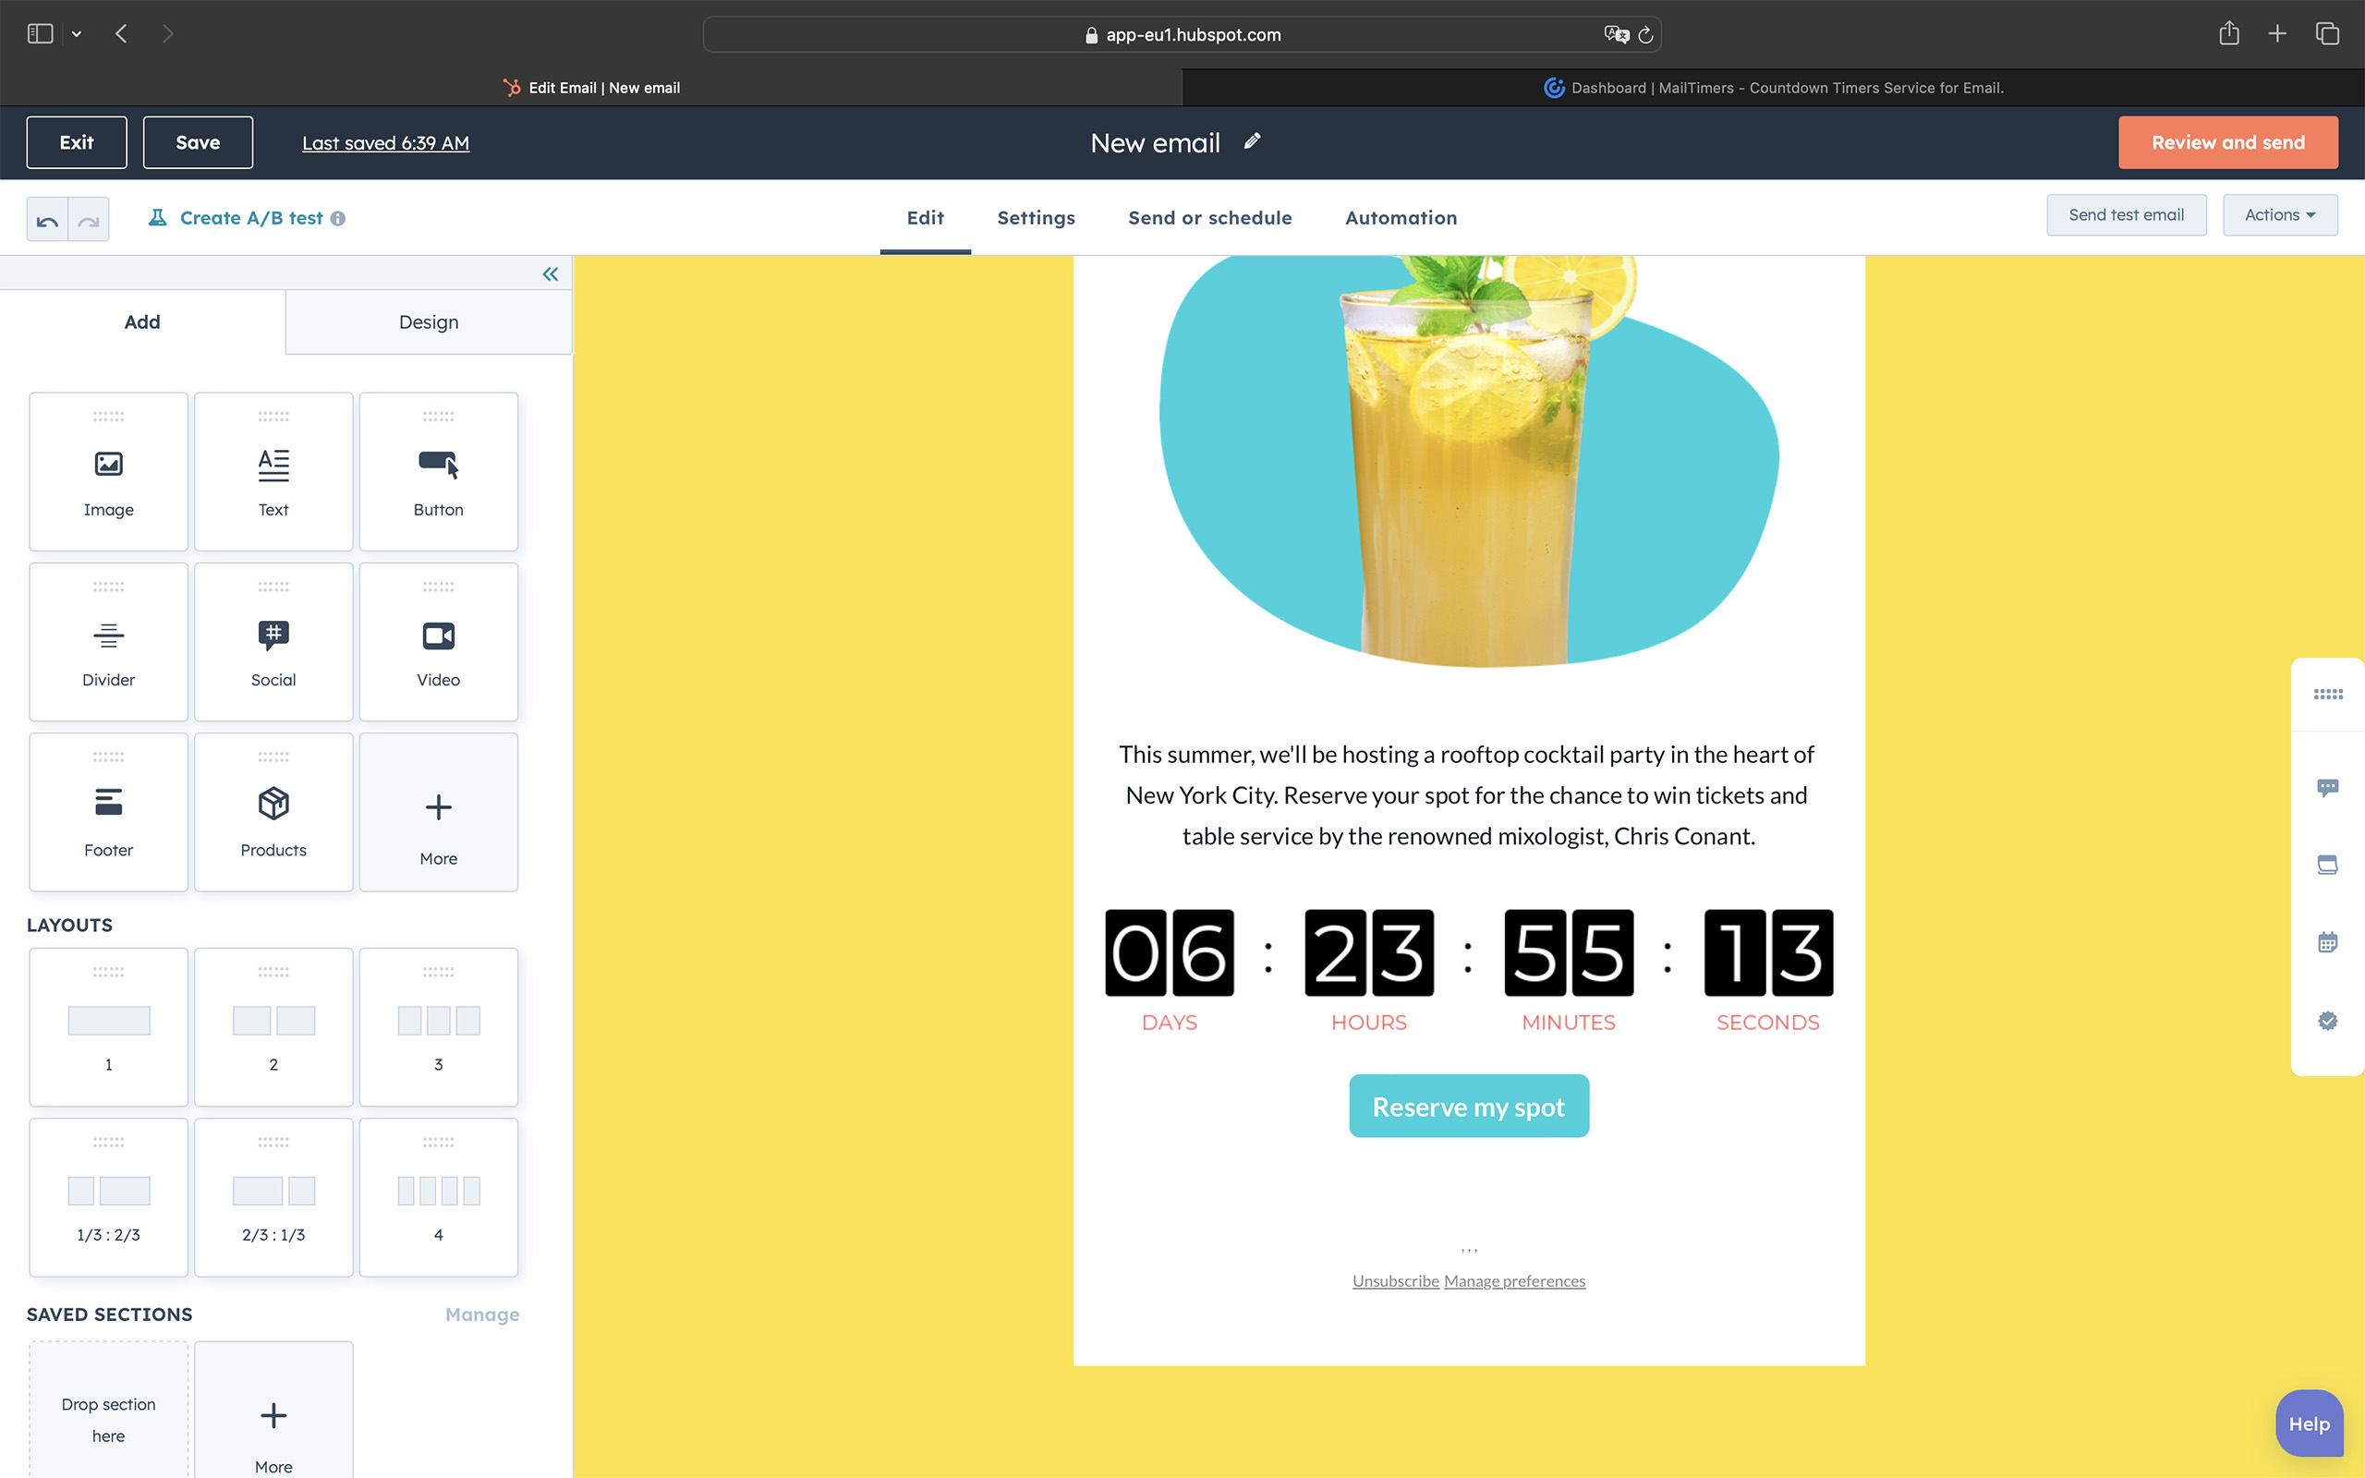This screenshot has height=1478, width=2365.
Task: Open the Actions dropdown
Action: point(2279,215)
